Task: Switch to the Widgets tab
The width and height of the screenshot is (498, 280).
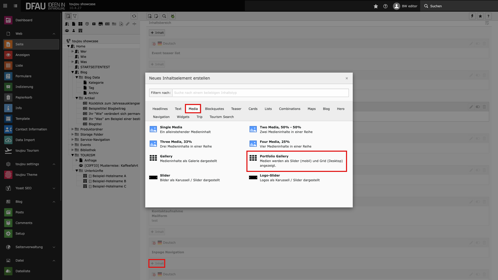Action: click(x=183, y=117)
